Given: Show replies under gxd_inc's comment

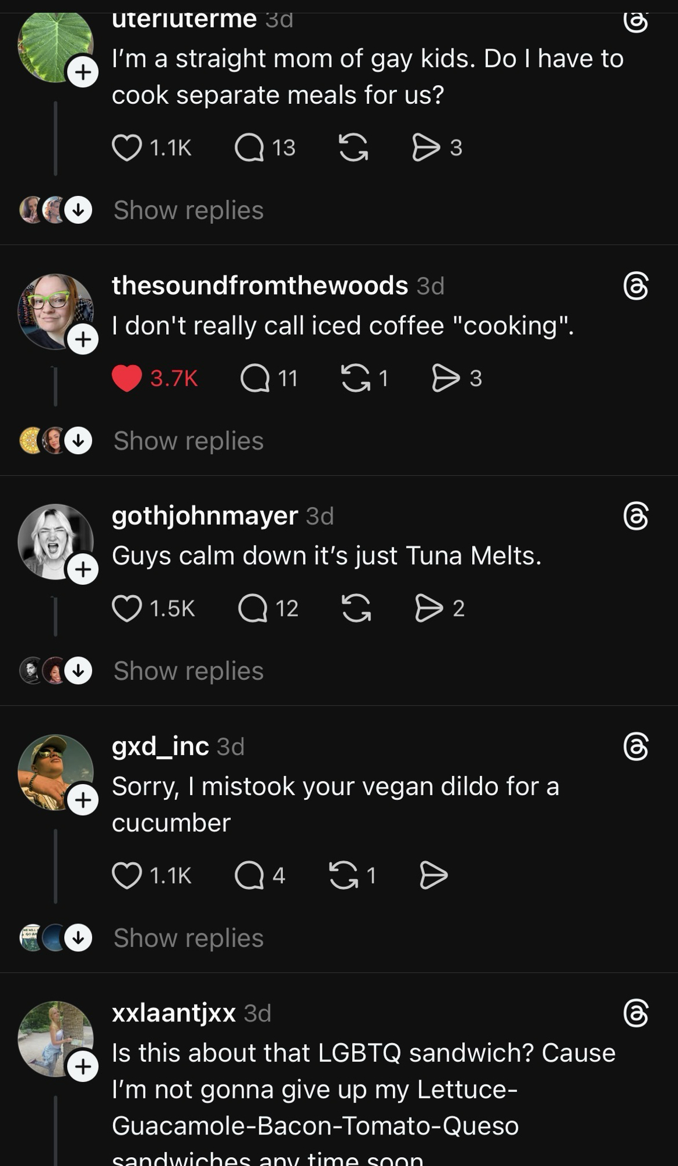Looking at the screenshot, I should 188,938.
